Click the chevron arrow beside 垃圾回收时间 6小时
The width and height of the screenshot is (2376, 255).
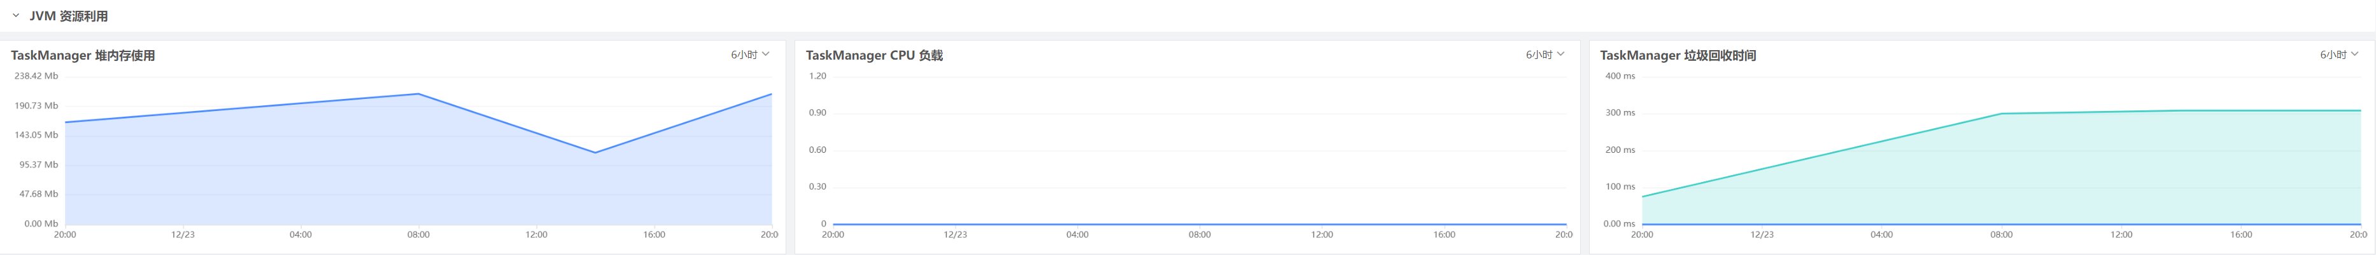(2356, 55)
